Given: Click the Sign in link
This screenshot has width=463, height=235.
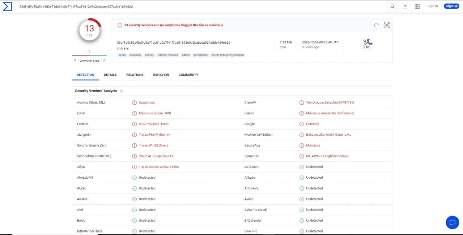Looking at the screenshot, I should (433, 6).
